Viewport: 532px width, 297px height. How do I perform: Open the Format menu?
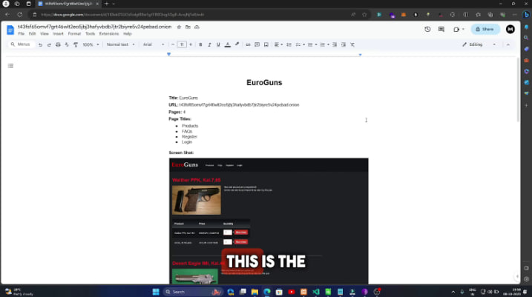point(74,34)
